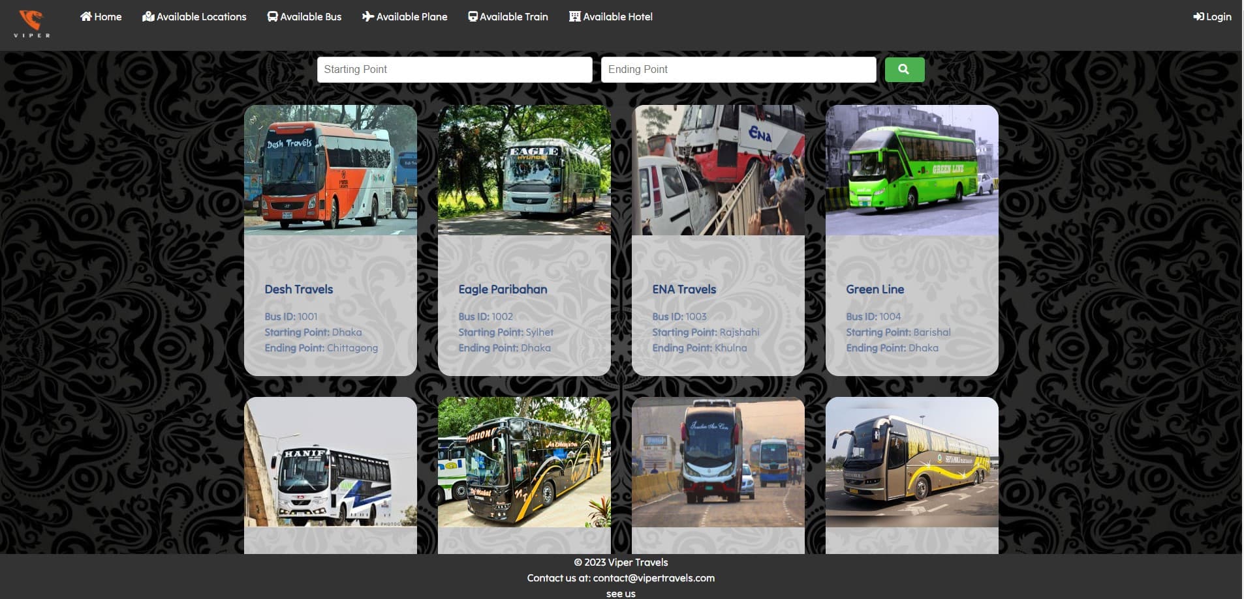Click the contact@vipertravels.com email text

click(654, 578)
